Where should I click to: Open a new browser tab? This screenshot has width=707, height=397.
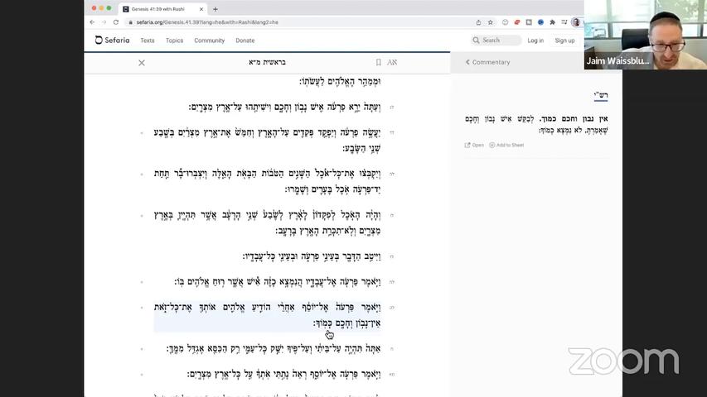click(x=215, y=9)
